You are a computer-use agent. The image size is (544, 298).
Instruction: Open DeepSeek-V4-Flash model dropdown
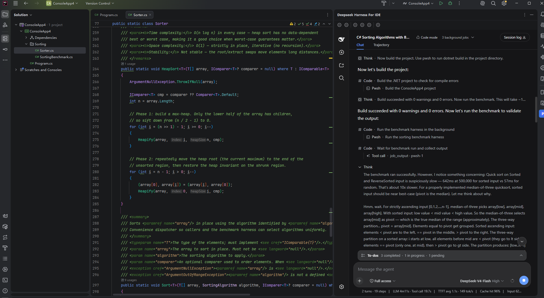click(482, 281)
